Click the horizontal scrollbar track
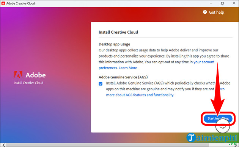Viewport: 239px width, 147px height. click(x=107, y=145)
